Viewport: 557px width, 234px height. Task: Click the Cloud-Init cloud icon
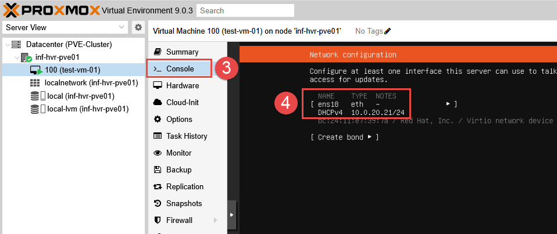[158, 102]
